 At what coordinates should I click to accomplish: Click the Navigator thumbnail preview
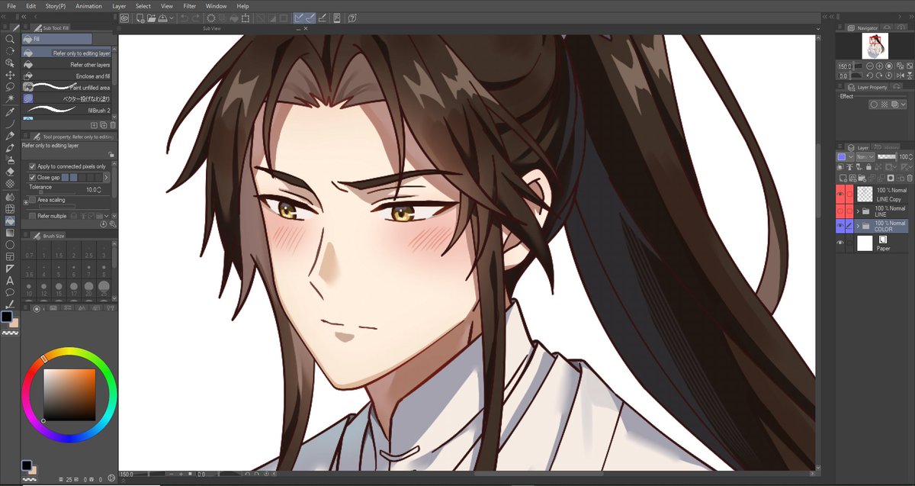coord(874,46)
